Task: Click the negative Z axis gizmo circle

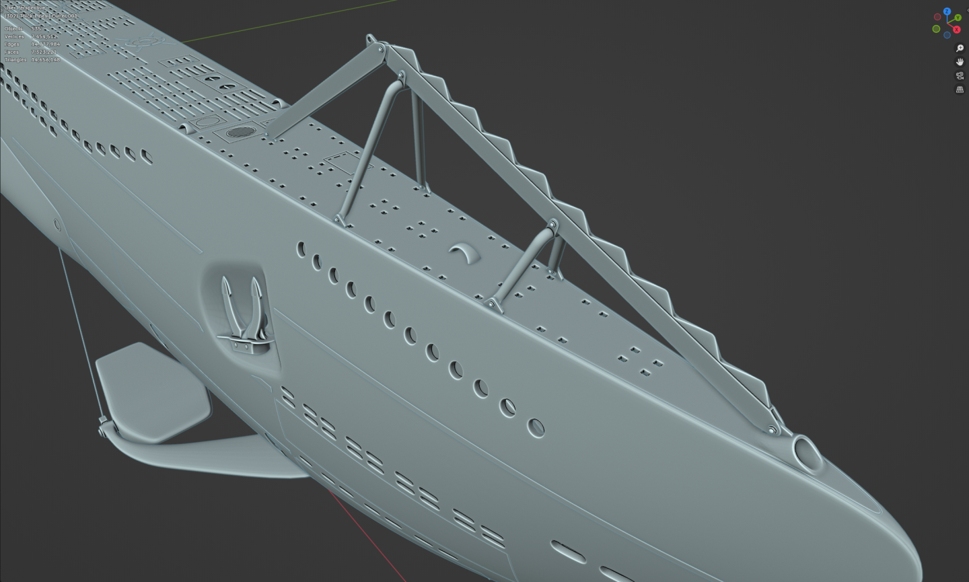Action: coord(947,35)
